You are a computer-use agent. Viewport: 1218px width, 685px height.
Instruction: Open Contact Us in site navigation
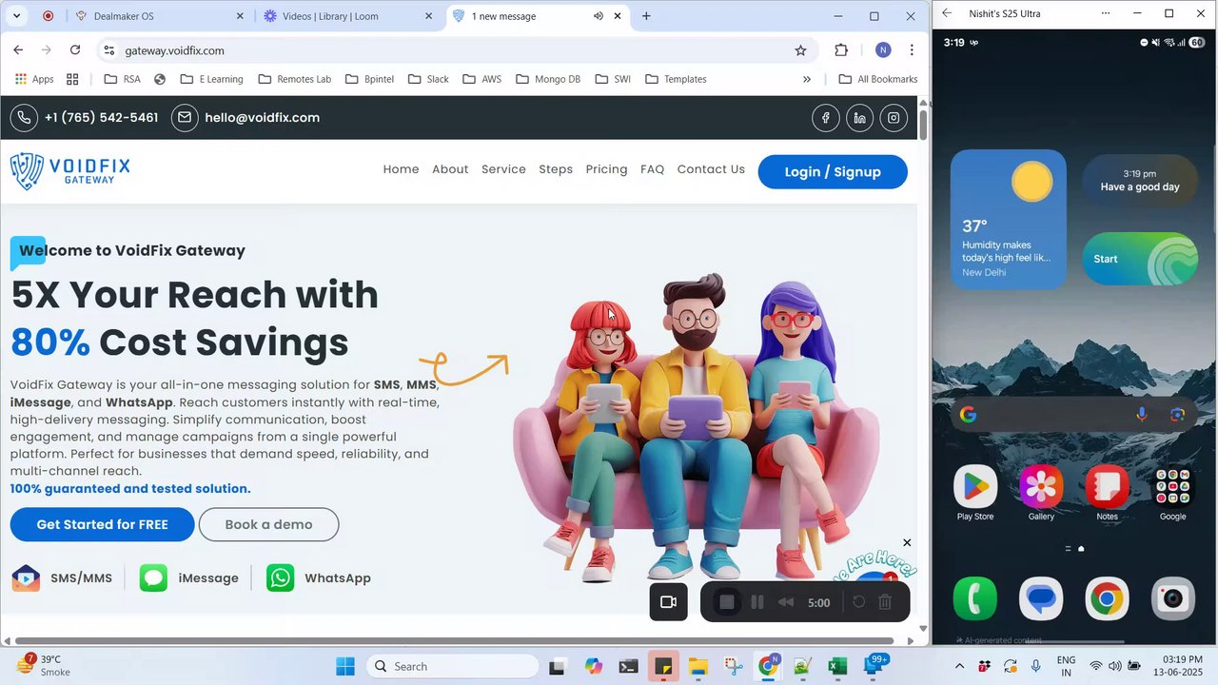[x=711, y=169]
